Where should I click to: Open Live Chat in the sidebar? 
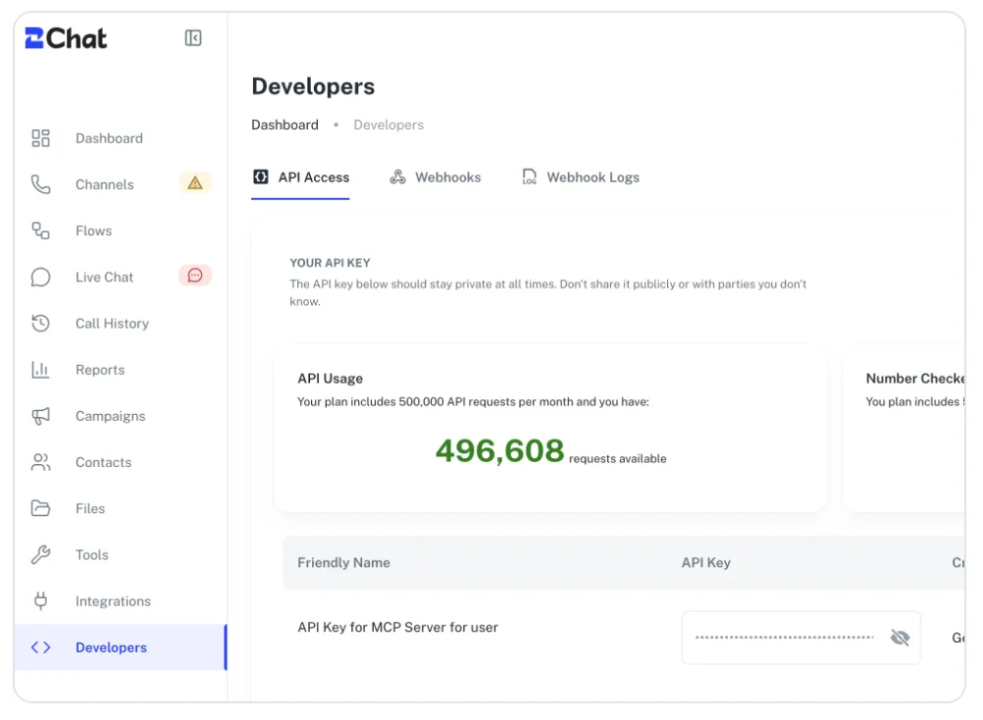[120, 277]
